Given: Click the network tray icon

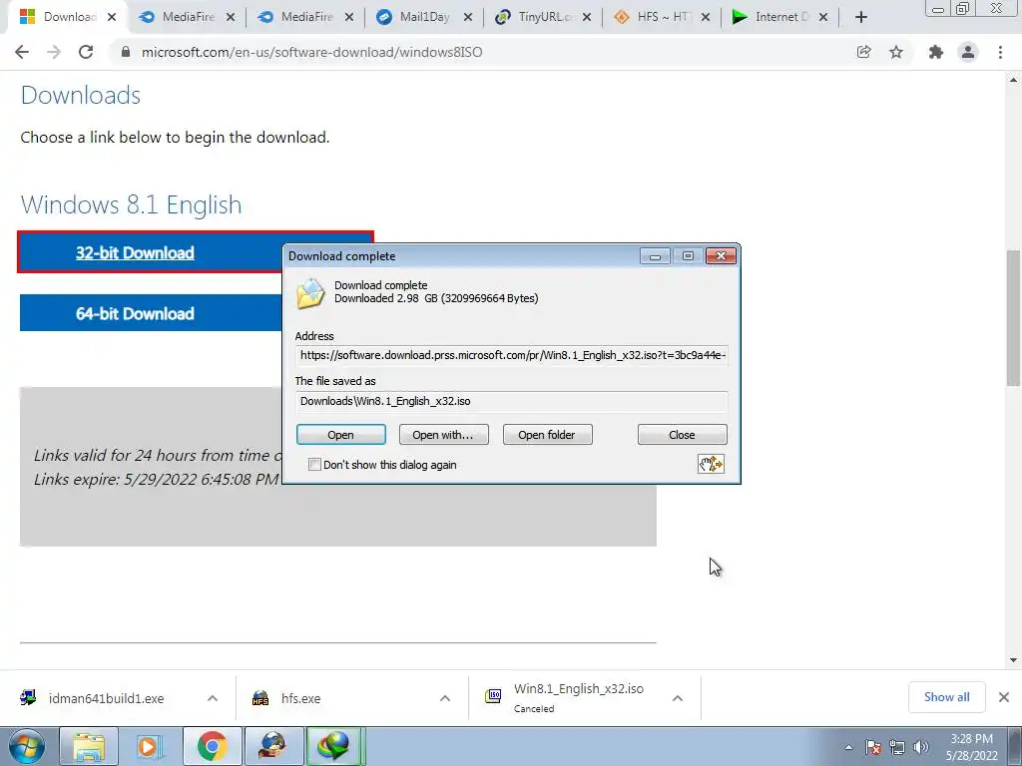Looking at the screenshot, I should 897,747.
